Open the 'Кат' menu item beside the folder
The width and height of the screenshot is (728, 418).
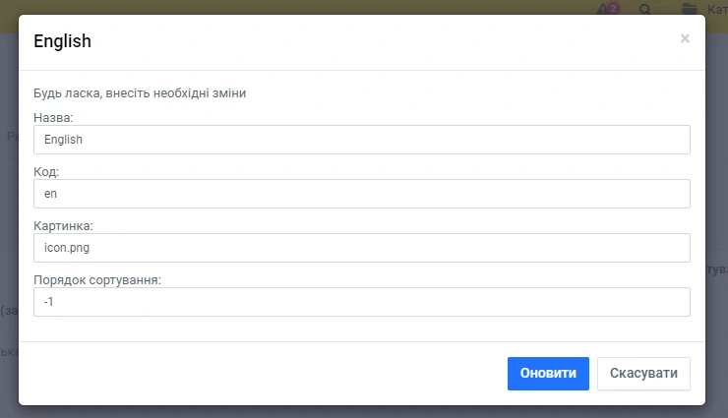[x=717, y=10]
